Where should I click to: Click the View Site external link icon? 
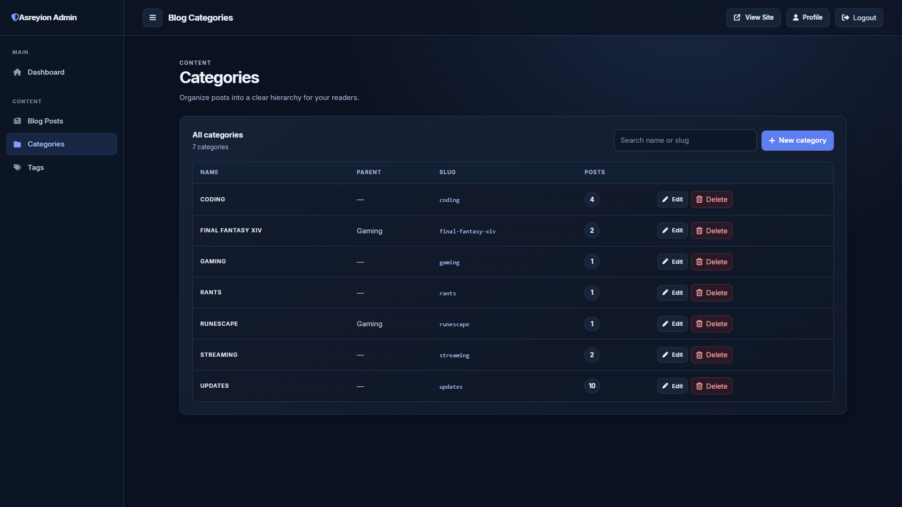737,18
